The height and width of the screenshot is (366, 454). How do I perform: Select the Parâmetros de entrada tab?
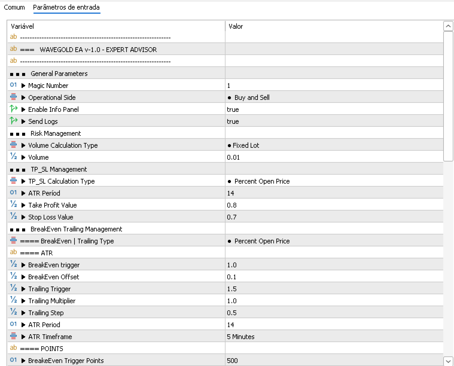click(x=66, y=7)
